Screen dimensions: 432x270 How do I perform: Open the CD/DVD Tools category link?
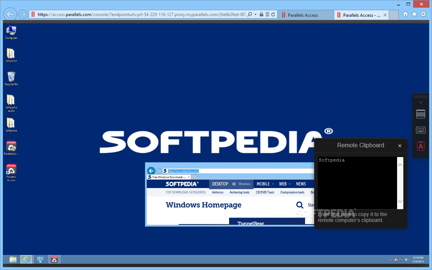(265, 192)
